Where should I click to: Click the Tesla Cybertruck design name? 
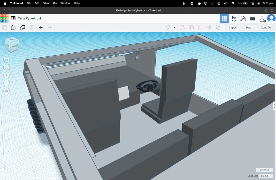(x=30, y=18)
